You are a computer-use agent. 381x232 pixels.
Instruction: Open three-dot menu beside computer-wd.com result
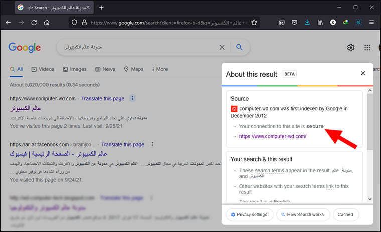pos(132,98)
